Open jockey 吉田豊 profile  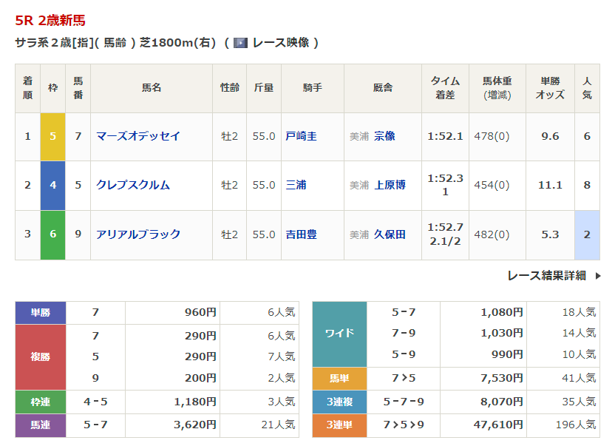coord(301,234)
